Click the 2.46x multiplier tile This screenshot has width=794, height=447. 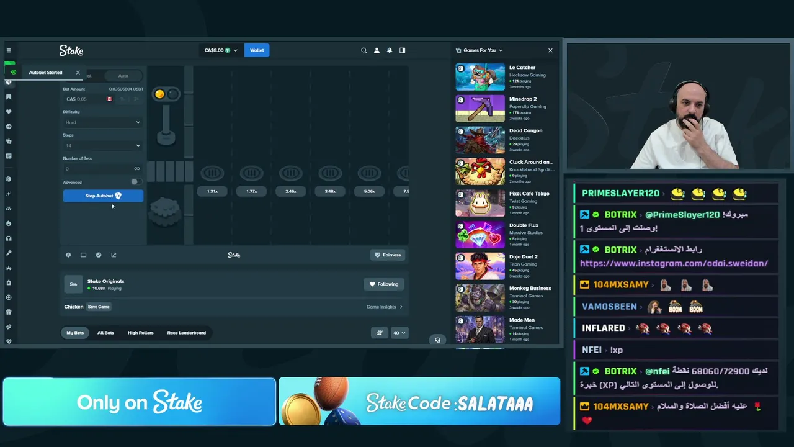[x=291, y=192]
